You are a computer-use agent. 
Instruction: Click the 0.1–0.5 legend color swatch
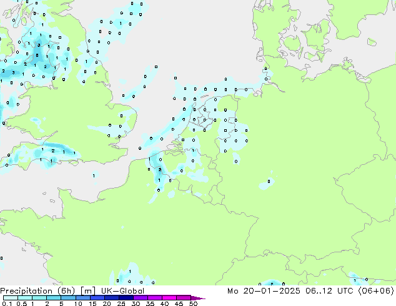[x=11, y=298]
